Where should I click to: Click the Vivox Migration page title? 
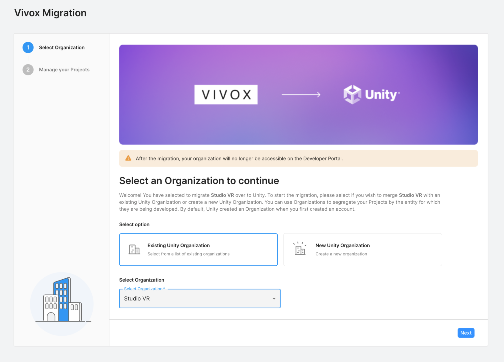[x=50, y=13]
